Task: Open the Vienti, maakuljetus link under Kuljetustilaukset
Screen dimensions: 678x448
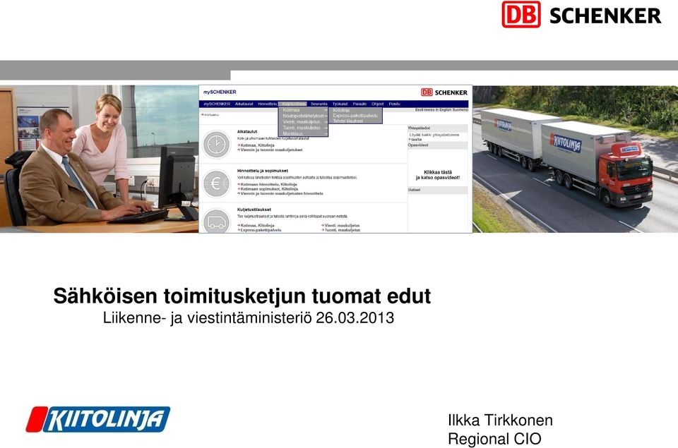Action: point(342,226)
